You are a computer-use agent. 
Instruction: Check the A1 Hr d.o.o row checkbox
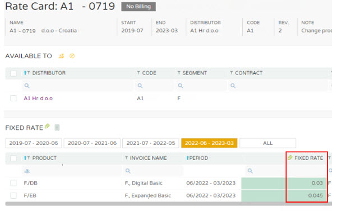pos(13,98)
